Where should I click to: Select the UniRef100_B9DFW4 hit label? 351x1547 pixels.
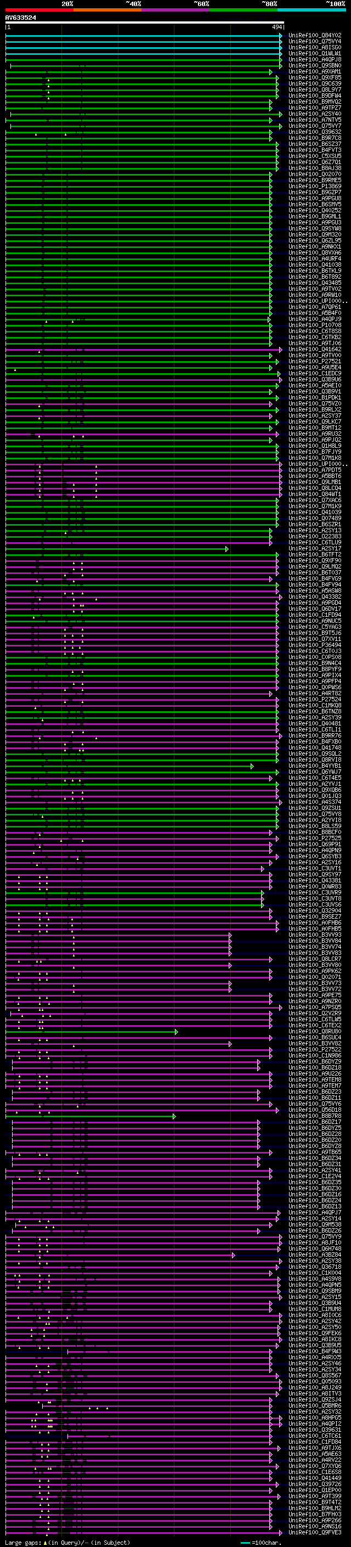[315, 95]
